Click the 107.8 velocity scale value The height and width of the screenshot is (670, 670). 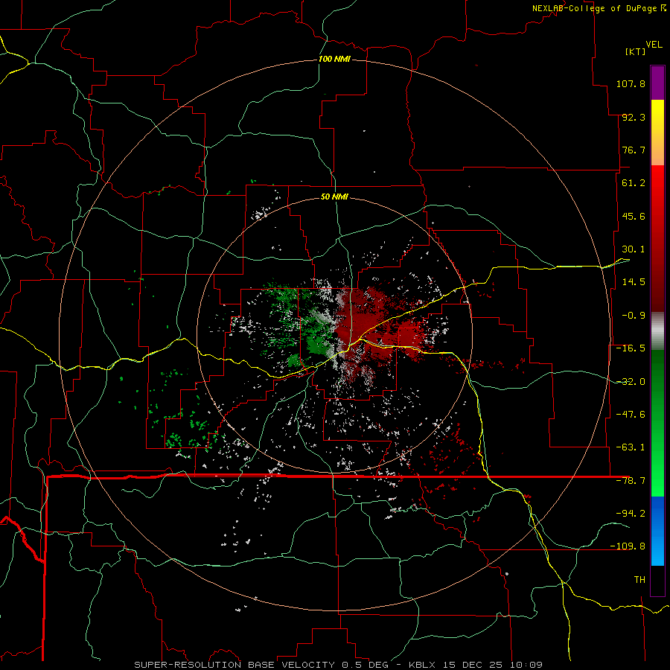(x=631, y=83)
